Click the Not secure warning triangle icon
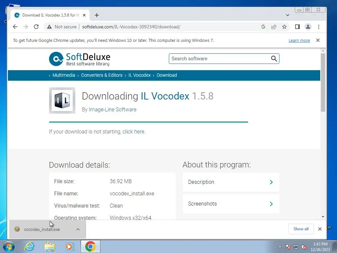 49,27
